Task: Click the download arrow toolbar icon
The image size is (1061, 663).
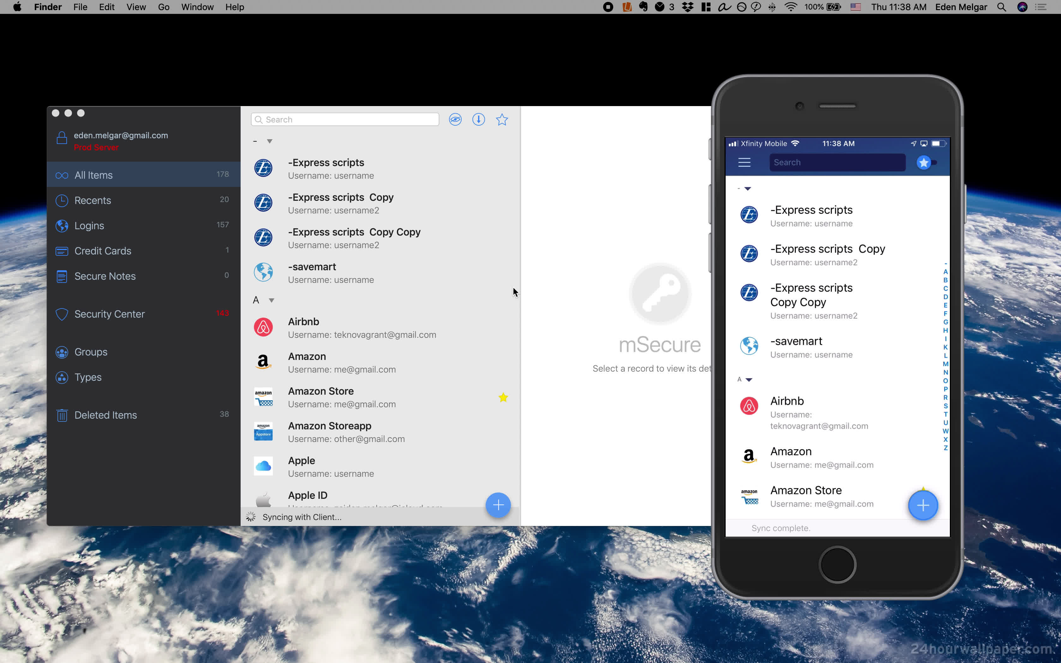Action: [478, 119]
